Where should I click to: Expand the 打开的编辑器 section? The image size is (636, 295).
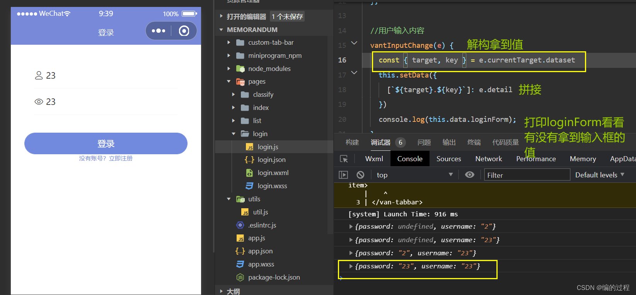221,17
